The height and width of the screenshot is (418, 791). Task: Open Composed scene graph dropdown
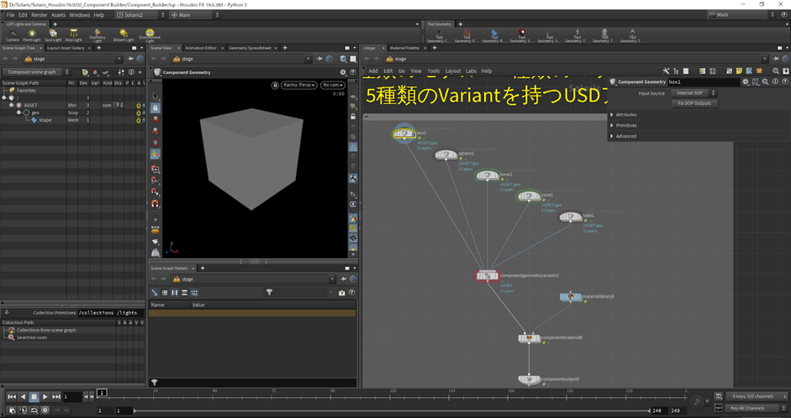point(35,72)
